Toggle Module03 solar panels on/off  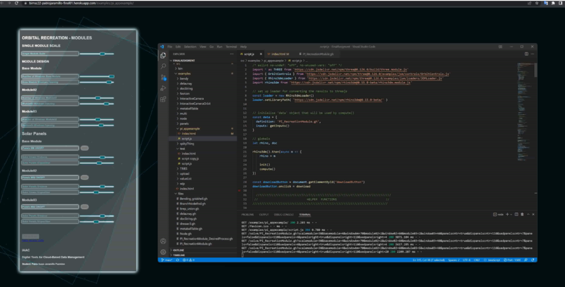coord(84,207)
